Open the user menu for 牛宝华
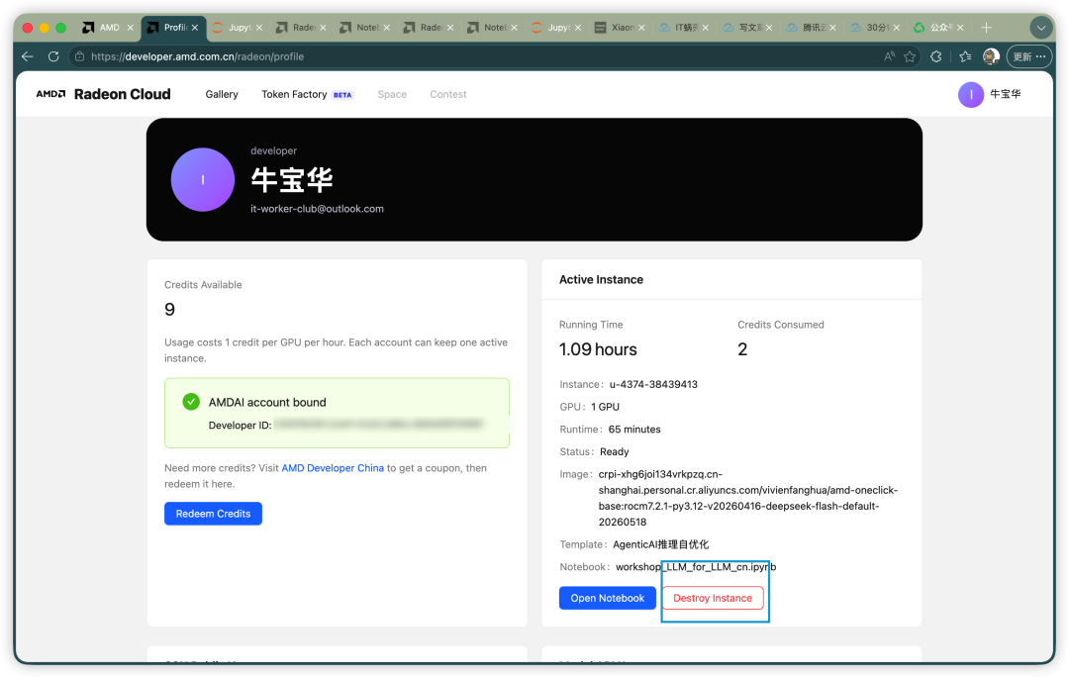Image resolution: width=1069 pixels, height=678 pixels. [x=989, y=95]
